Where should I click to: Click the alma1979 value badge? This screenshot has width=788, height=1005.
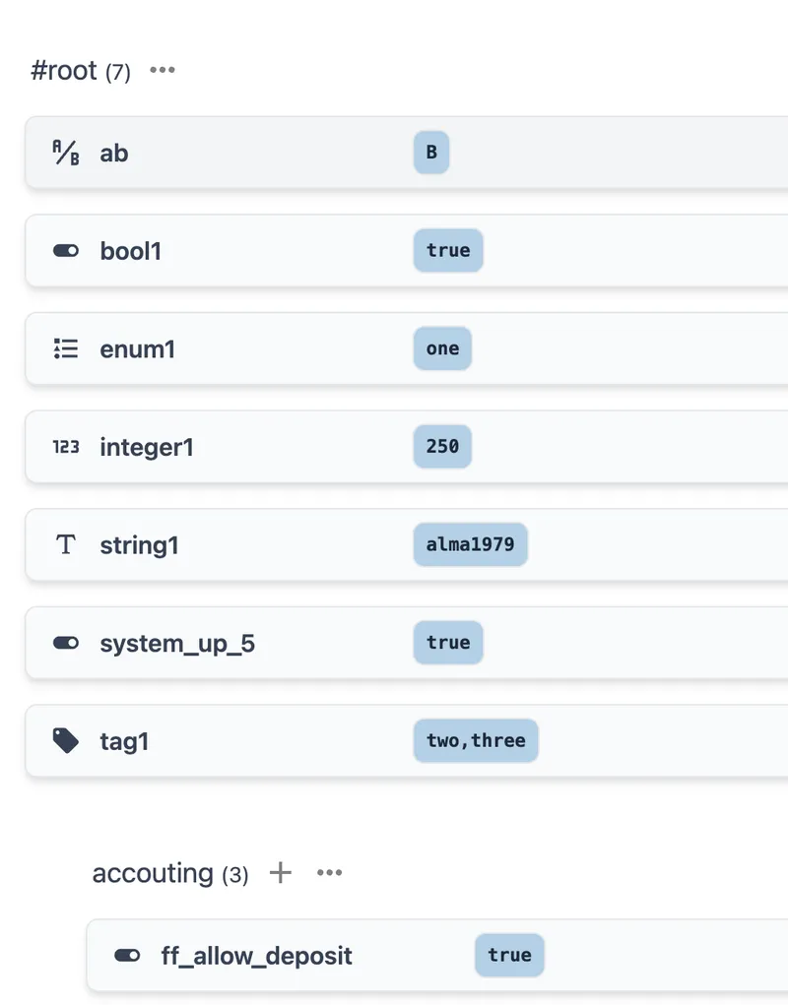point(470,544)
